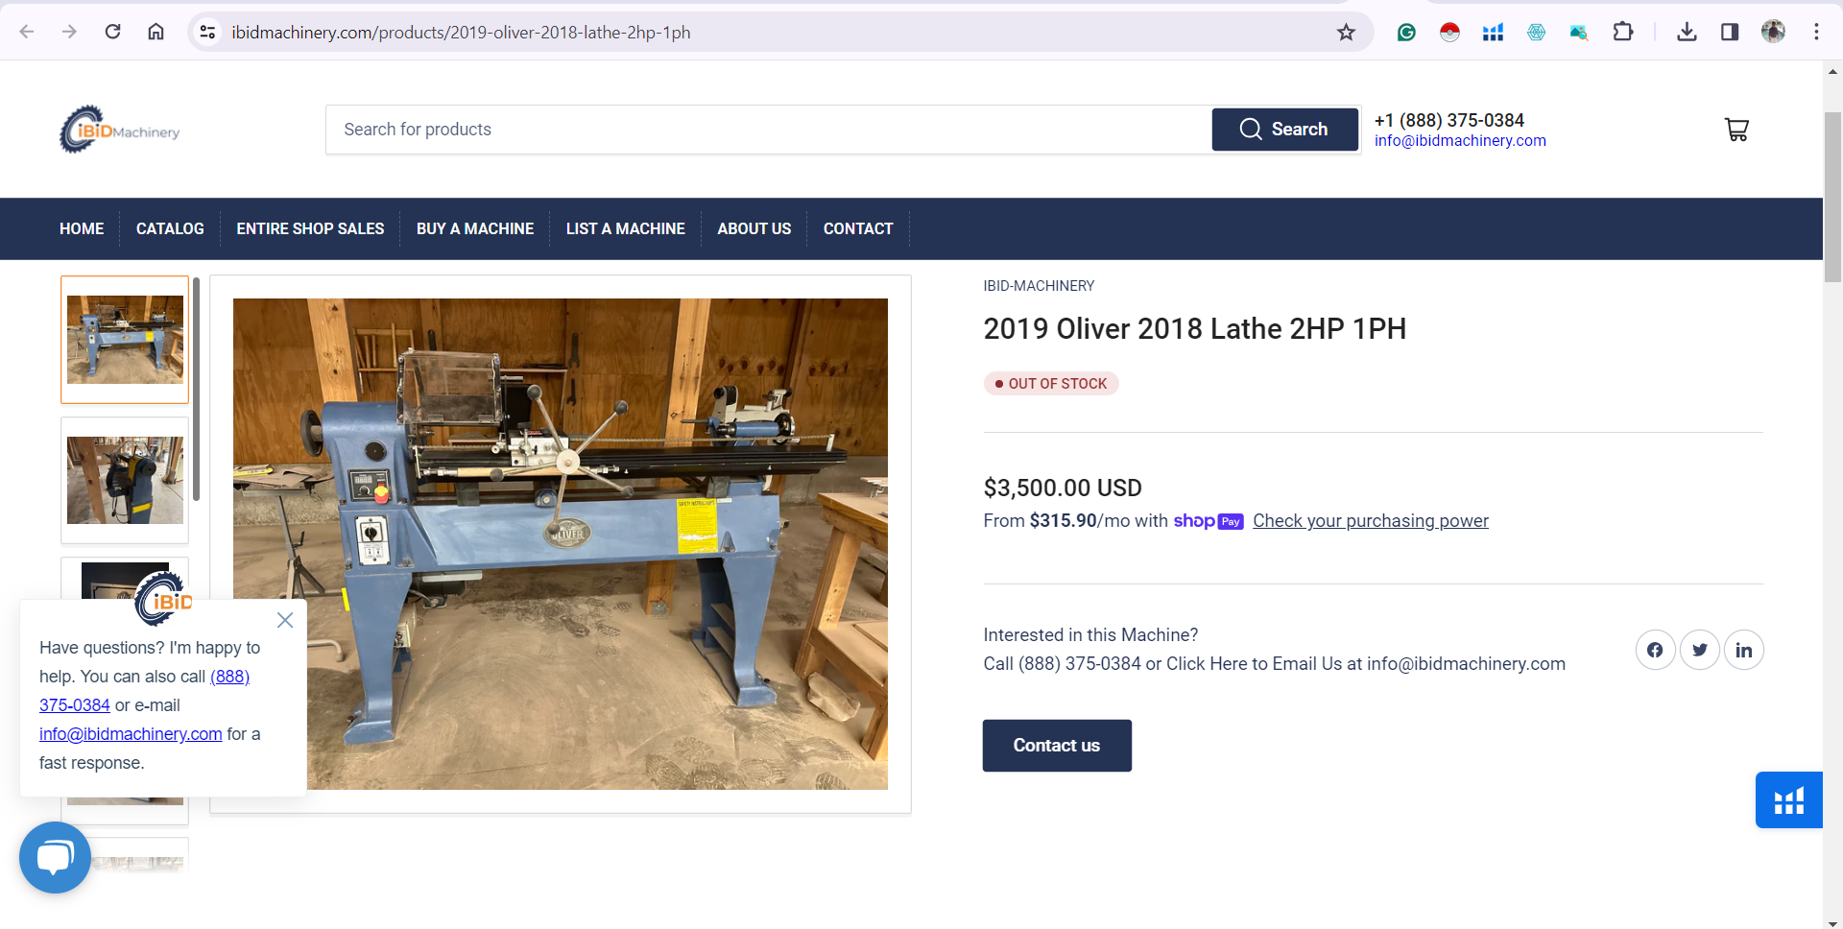This screenshot has height=929, width=1843.
Task: Click the page vertical scrollbar thumb
Action: point(1832,197)
